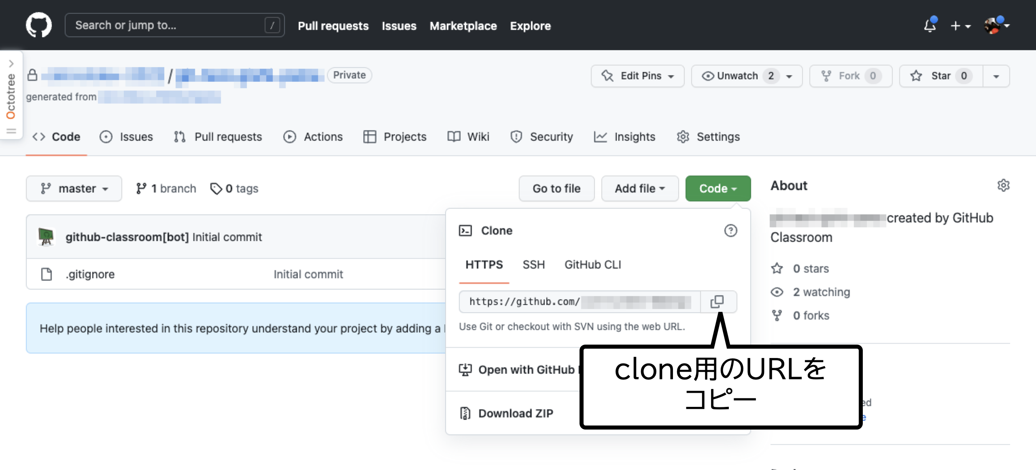This screenshot has height=470, width=1036.
Task: Expand the Add file dropdown menu
Action: point(638,189)
